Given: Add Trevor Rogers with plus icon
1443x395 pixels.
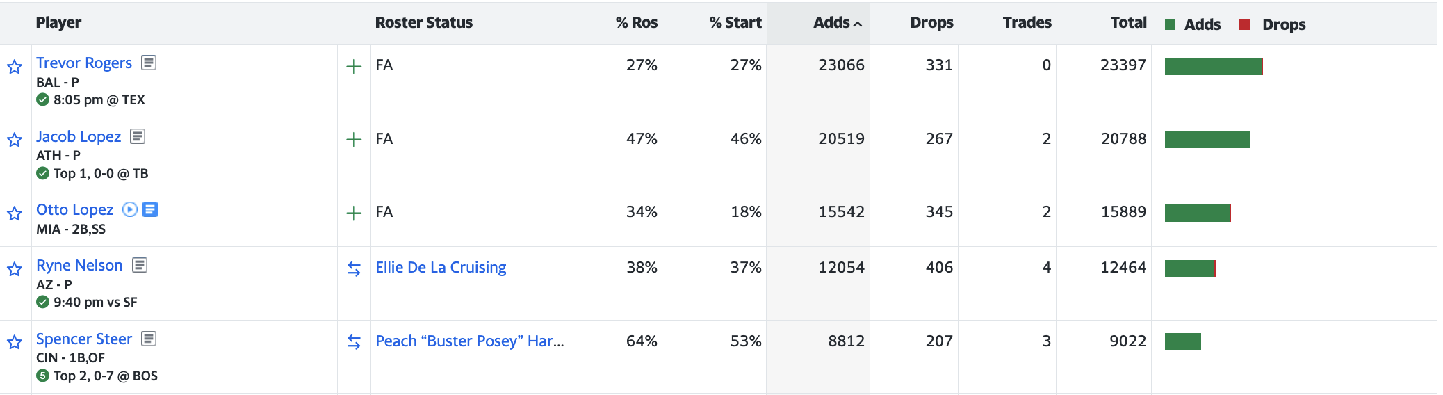Looking at the screenshot, I should tap(354, 67).
